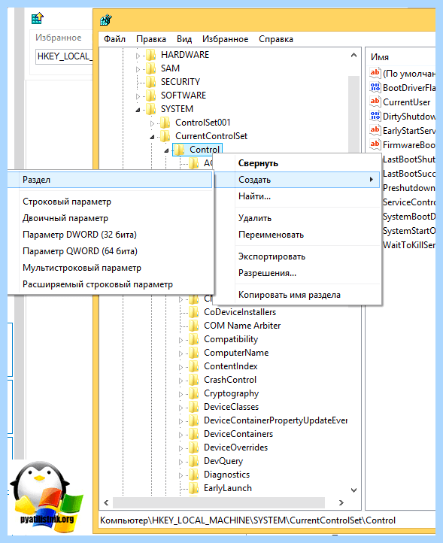Click the string icon next to CurrentUser
Image resolution: width=443 pixels, height=543 pixels.
coord(375,102)
